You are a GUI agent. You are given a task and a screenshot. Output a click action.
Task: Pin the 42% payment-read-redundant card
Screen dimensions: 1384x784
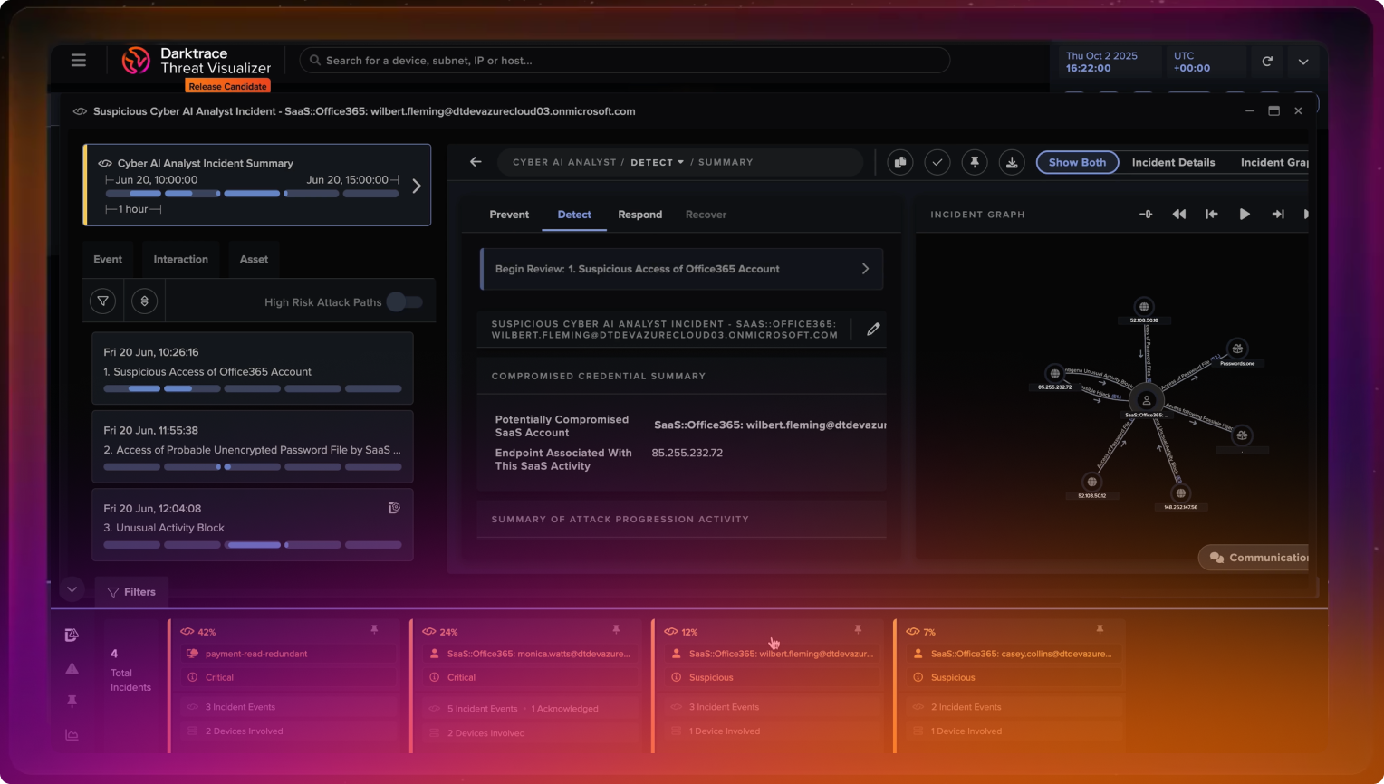(374, 629)
